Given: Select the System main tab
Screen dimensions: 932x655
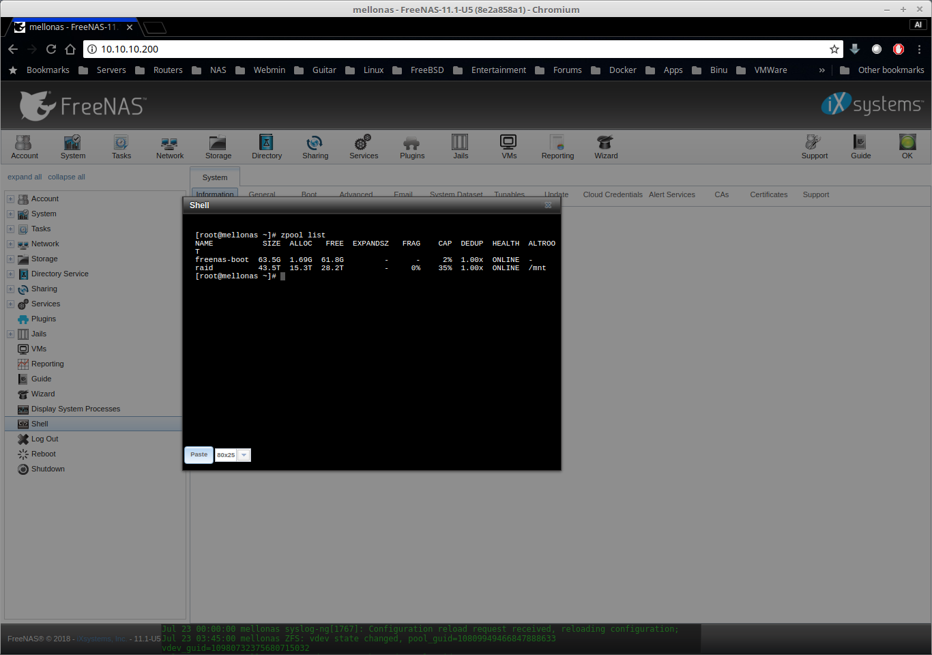Looking at the screenshot, I should pos(215,177).
